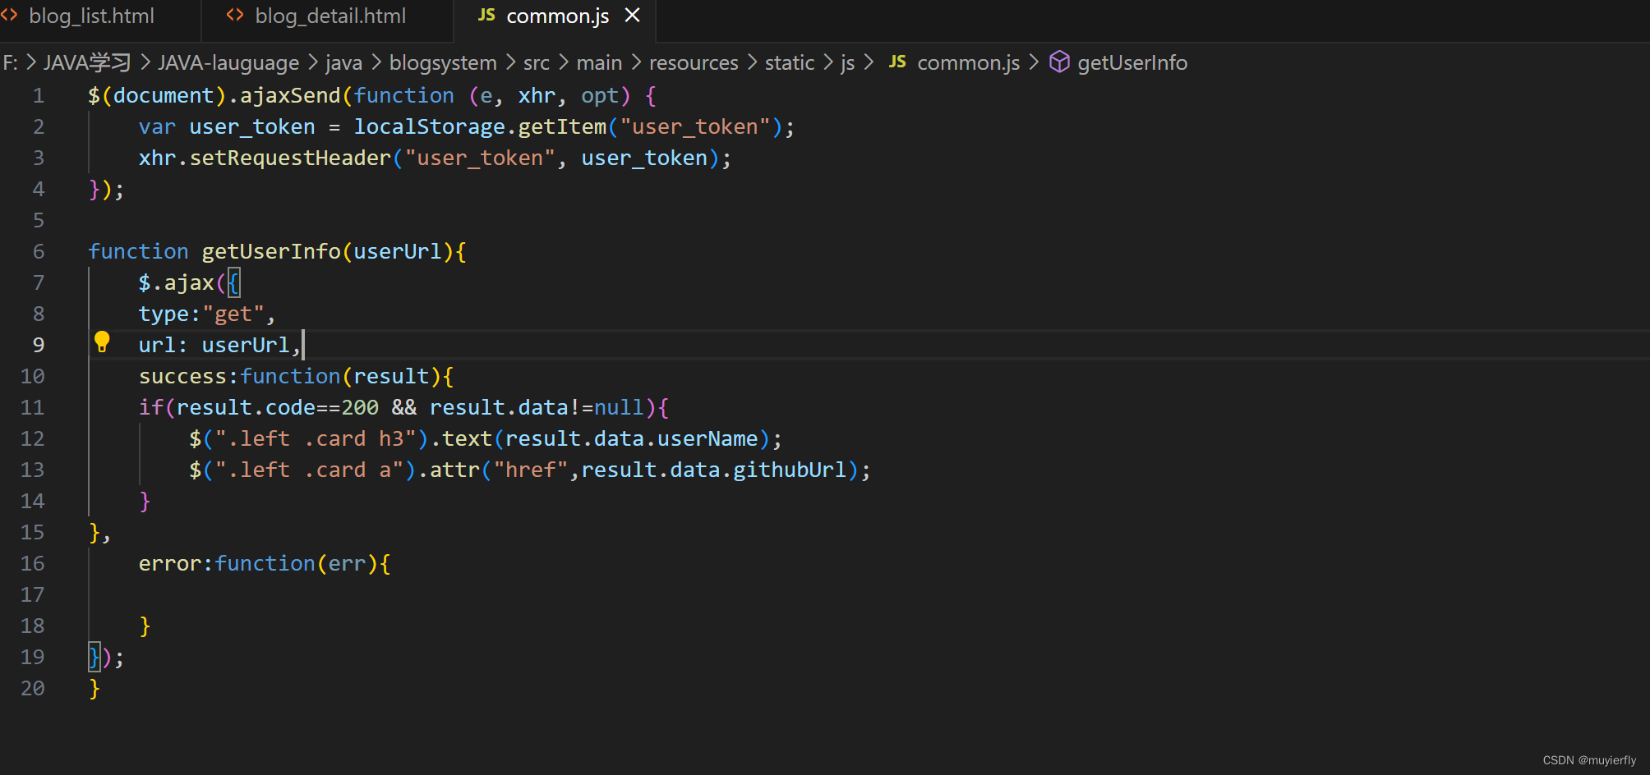Click the text "ajaxSend" on line 1
This screenshot has height=775, width=1650.
click(x=290, y=96)
